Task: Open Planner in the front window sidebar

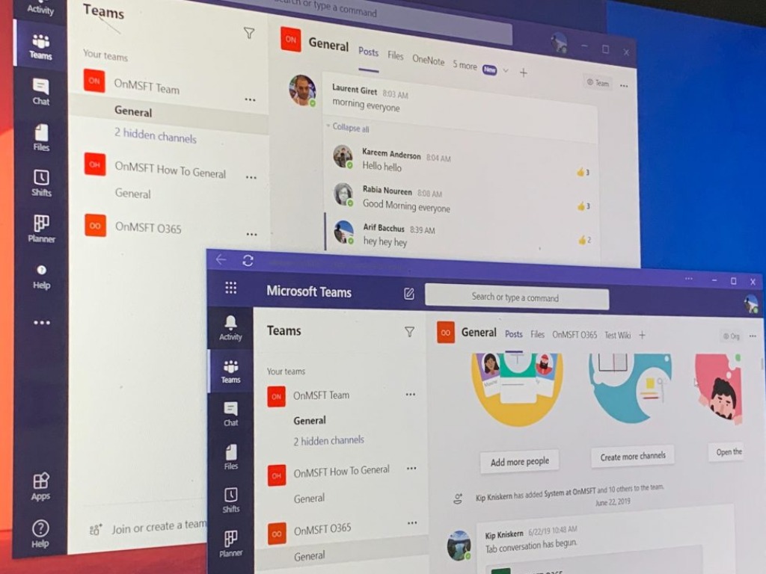Action: (x=231, y=543)
